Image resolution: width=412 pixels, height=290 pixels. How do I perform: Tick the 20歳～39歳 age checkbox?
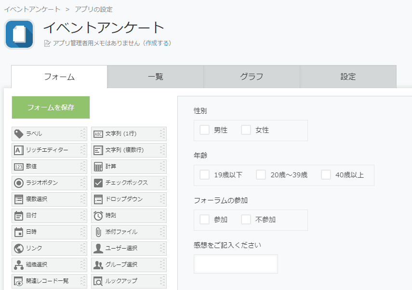coord(261,175)
